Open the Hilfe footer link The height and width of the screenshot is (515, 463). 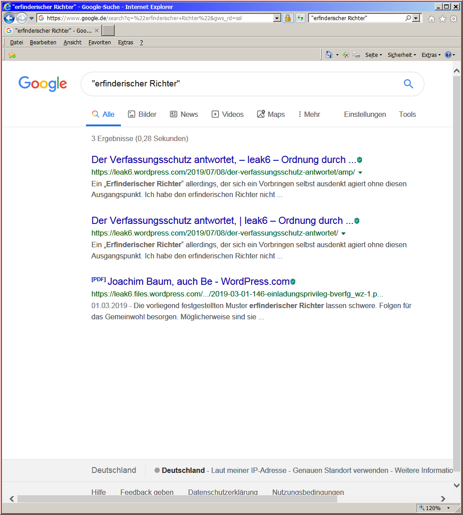[x=99, y=492]
